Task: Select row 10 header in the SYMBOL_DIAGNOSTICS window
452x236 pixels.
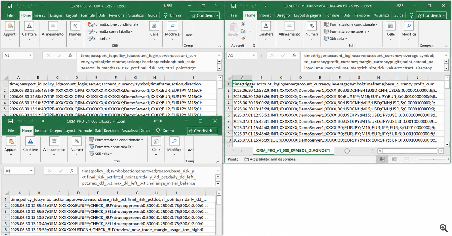Action: pyautogui.click(x=228, y=140)
